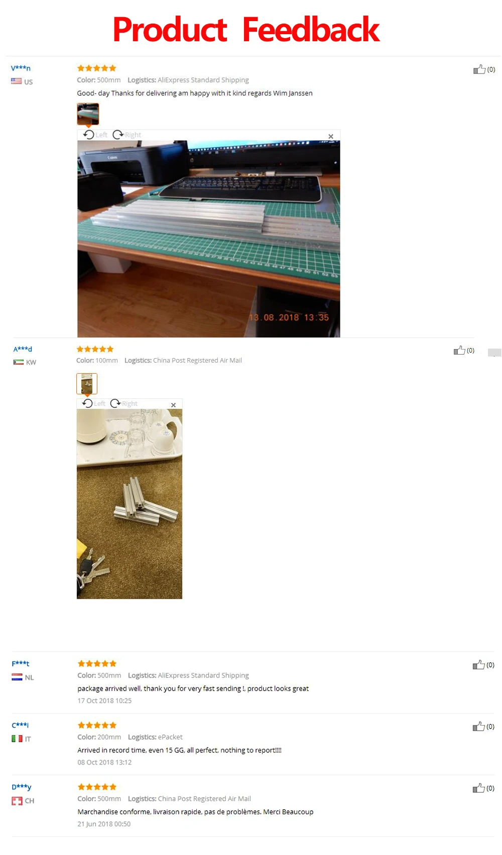The image size is (502, 855).
Task: Click the enlarged aluminum profiles desk photo
Action: [x=209, y=239]
